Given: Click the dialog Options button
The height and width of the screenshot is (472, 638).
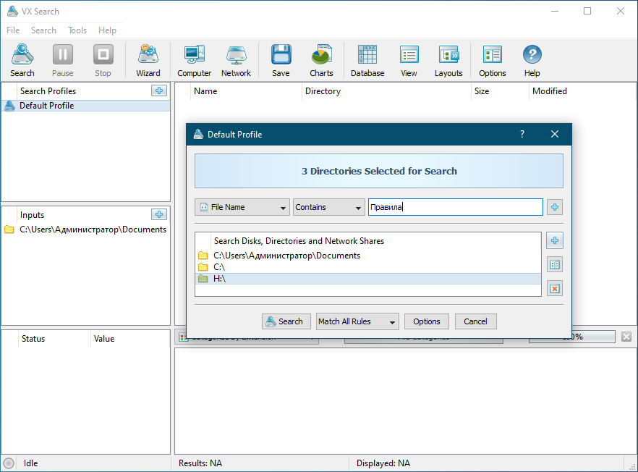Looking at the screenshot, I should (427, 321).
